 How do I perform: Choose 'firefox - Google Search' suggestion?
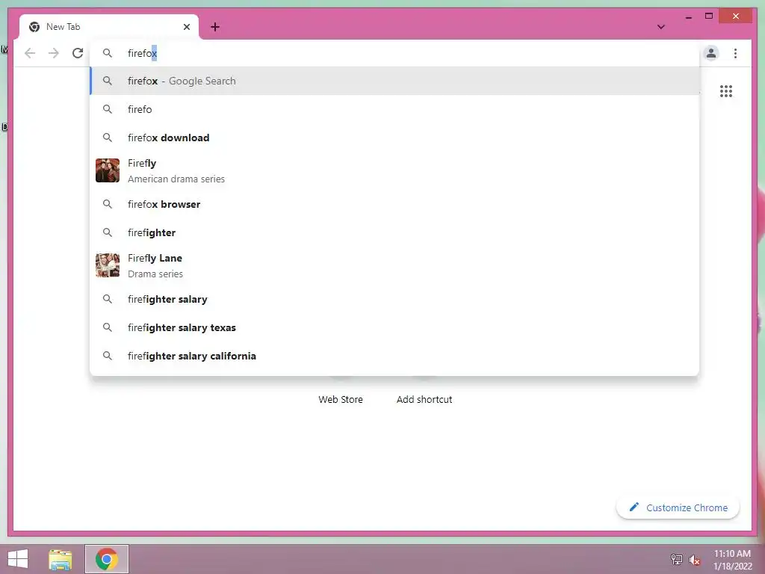394,81
